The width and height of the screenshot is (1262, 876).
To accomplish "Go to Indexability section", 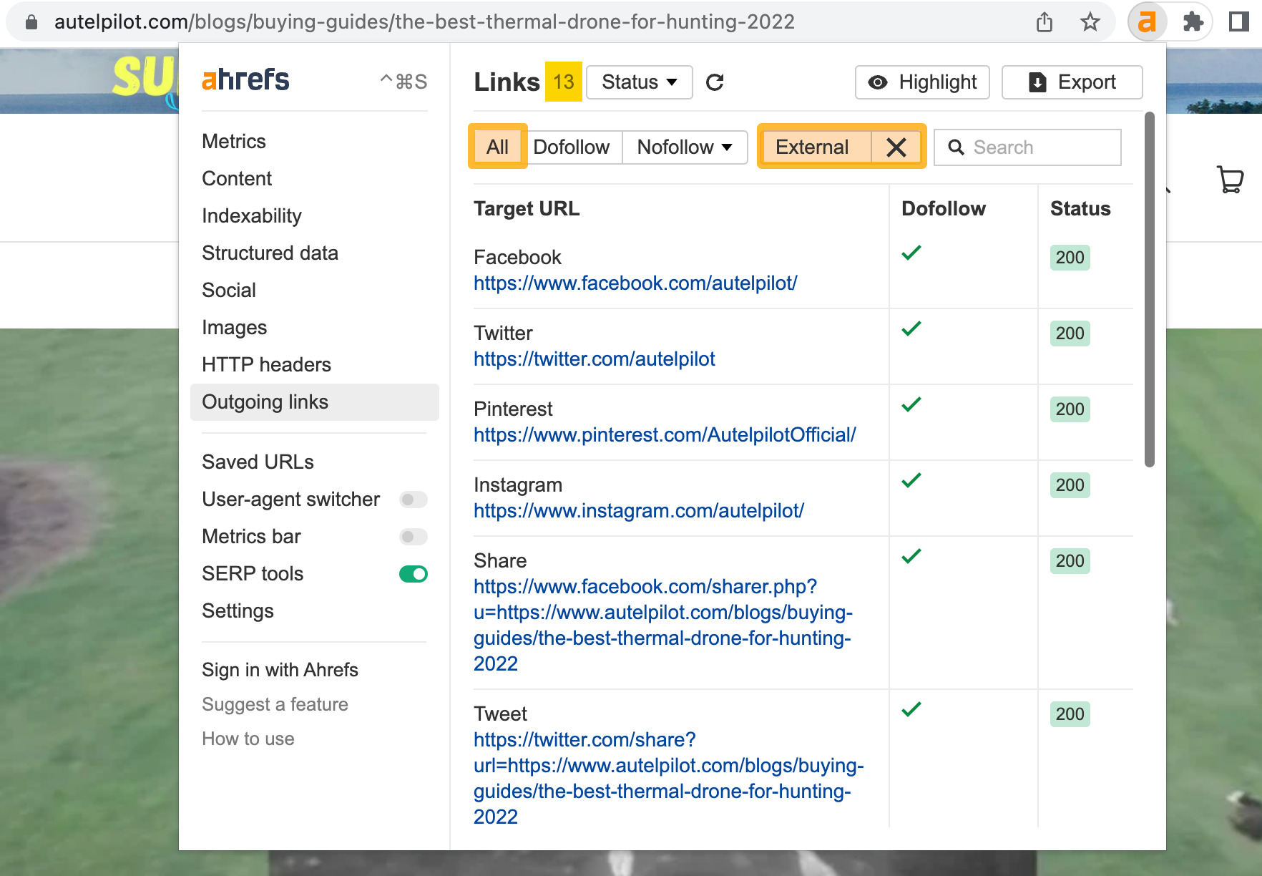I will [252, 216].
